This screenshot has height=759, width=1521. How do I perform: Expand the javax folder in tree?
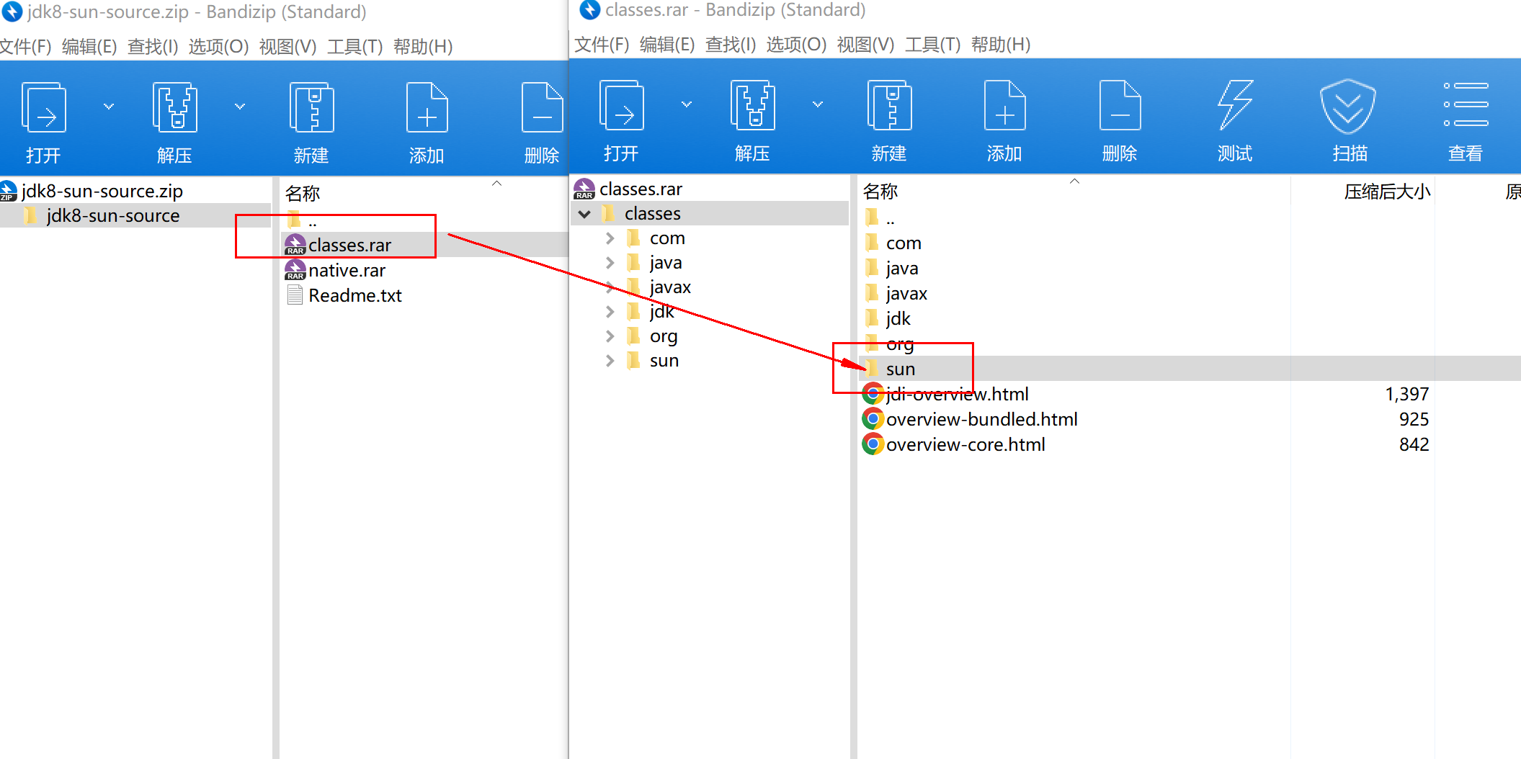[x=610, y=287]
